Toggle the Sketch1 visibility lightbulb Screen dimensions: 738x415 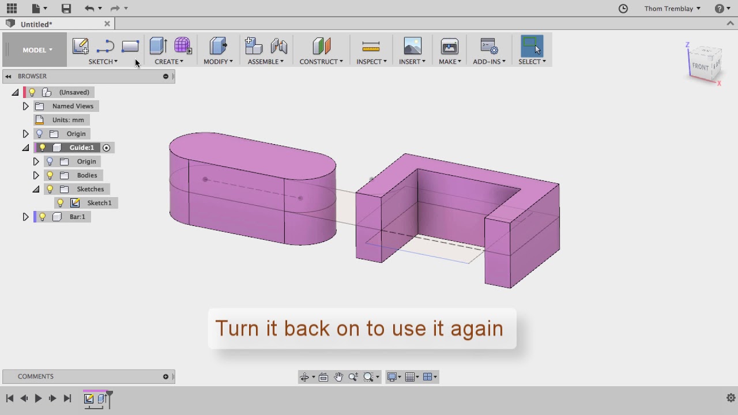point(61,202)
